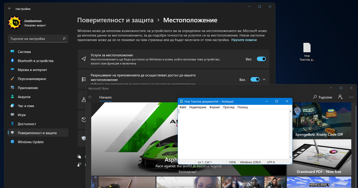Viewport: 358px width, 188px height.
Task: Open Формат menu in Notepad
Action: click(215, 107)
